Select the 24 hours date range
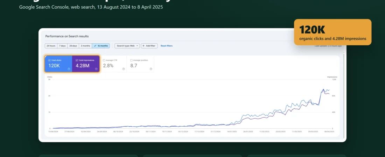This screenshot has width=385, height=157. [x=51, y=46]
